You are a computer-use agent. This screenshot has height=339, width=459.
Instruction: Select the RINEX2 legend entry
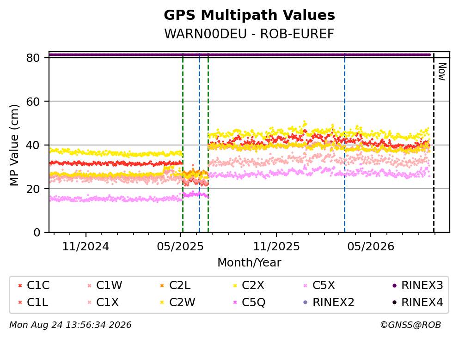click(x=329, y=303)
